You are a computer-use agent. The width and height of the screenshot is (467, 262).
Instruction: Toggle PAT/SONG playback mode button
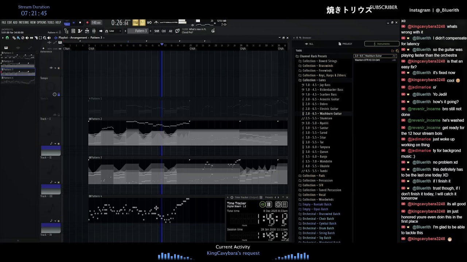[x=67, y=23]
